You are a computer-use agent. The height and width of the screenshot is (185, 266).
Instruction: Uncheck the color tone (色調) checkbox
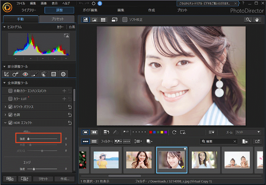pos(10,115)
